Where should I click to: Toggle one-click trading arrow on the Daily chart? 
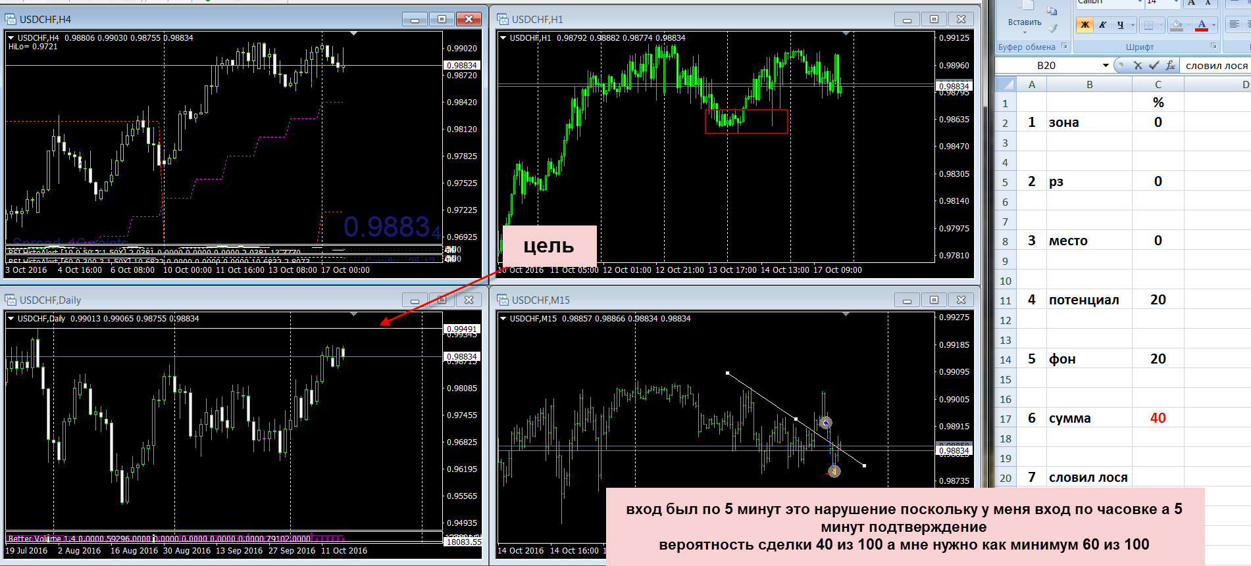coord(11,319)
